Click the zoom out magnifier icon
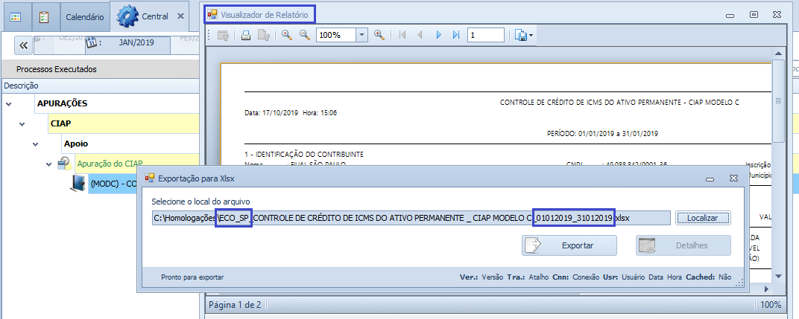Viewport: 799px width, 319px height. 304,35
